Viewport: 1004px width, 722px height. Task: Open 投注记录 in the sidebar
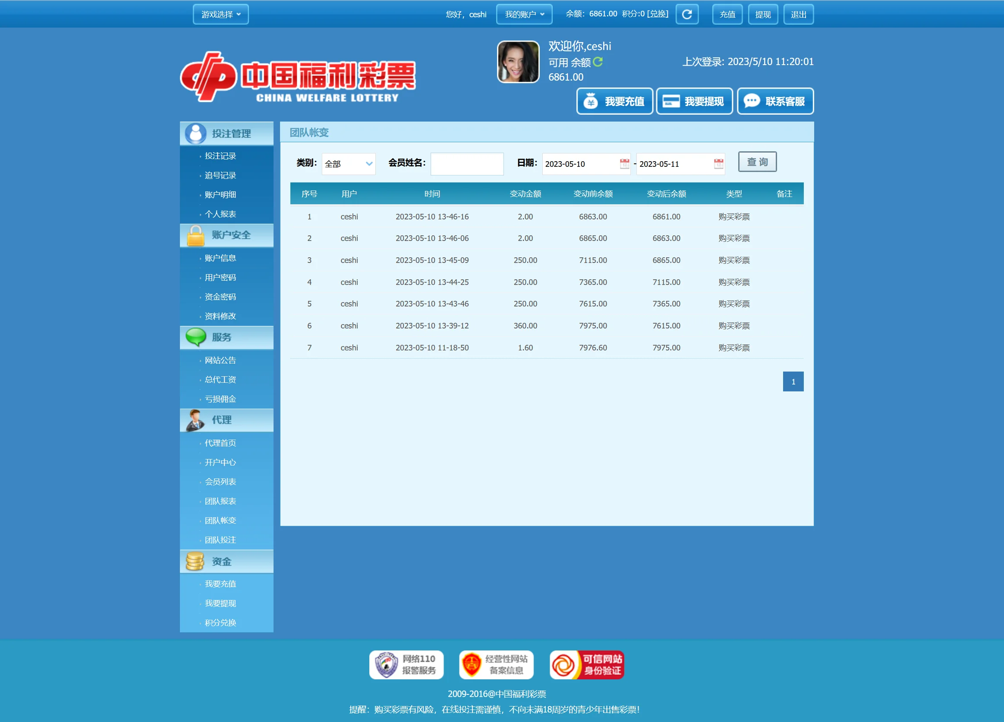coord(220,156)
